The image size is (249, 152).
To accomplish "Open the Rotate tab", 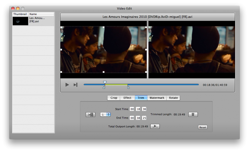I will click(173, 98).
